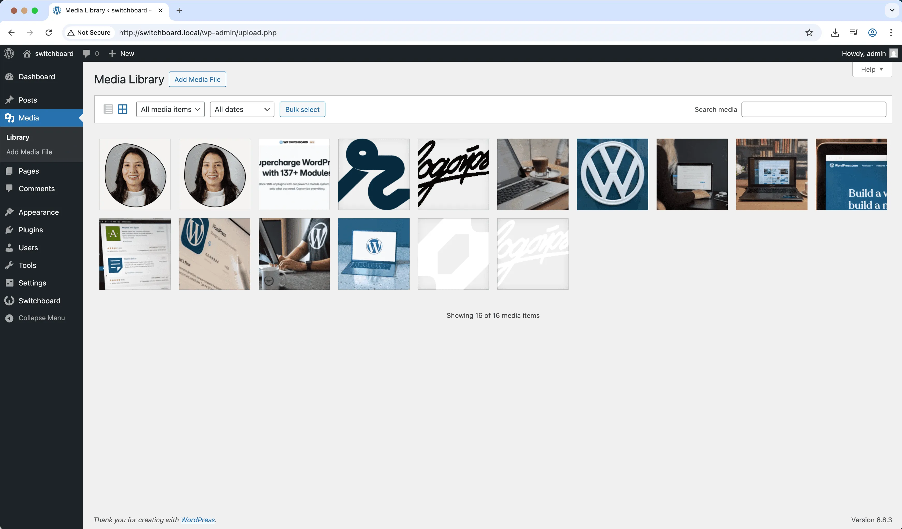Open the Dashboard from the sidebar icon
This screenshot has height=529, width=902.
coord(10,77)
